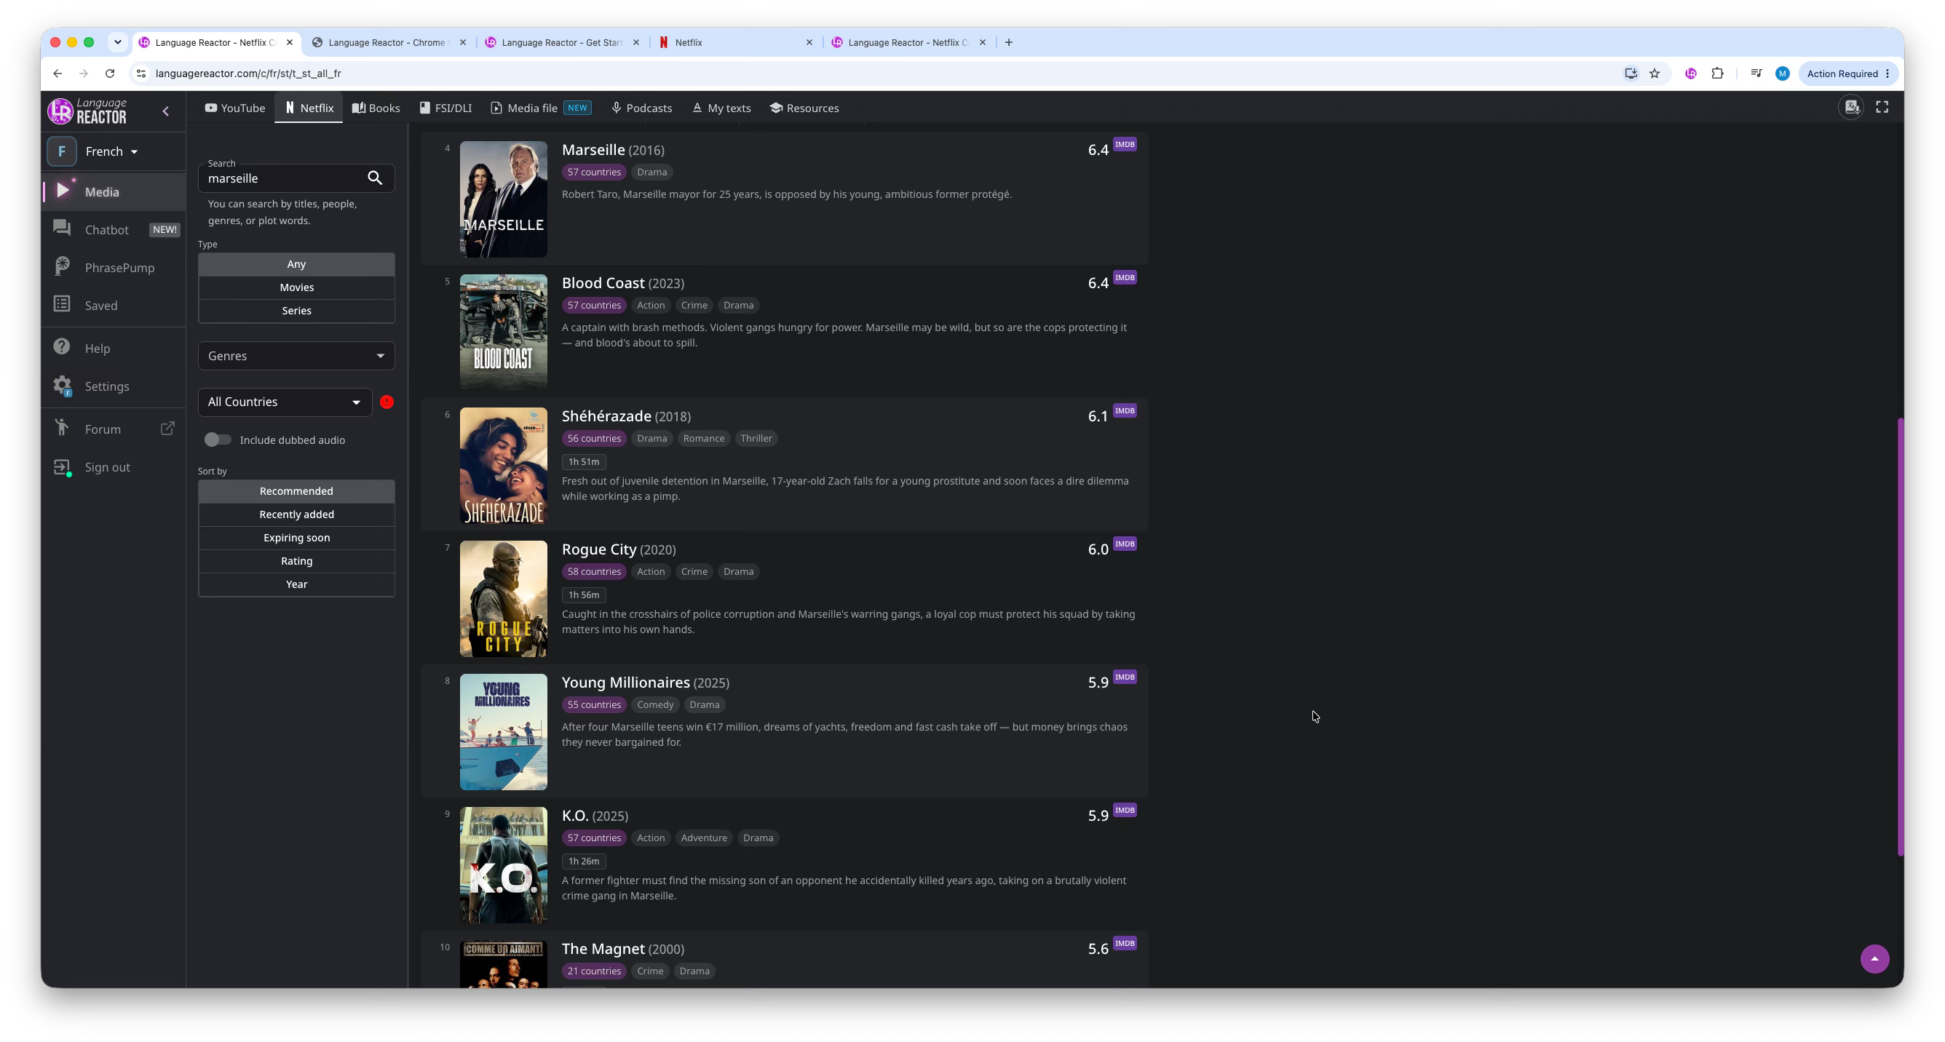
Task: Click the Chatbot icon in sidebar
Action: 62,228
